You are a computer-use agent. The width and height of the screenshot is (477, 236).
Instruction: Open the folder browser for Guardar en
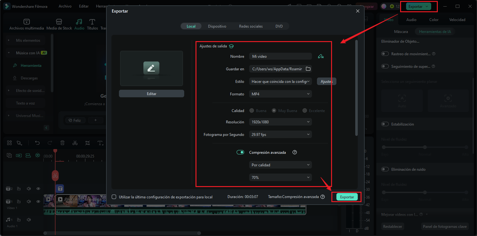point(308,69)
